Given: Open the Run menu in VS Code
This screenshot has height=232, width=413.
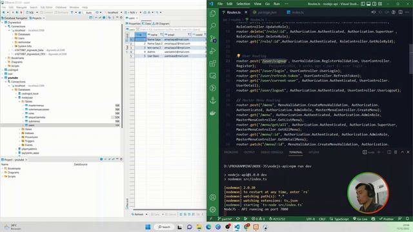Looking at the screenshot, I should click(276, 4).
